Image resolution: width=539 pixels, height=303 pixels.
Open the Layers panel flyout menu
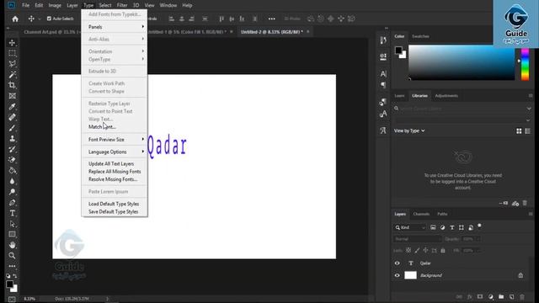(x=531, y=214)
